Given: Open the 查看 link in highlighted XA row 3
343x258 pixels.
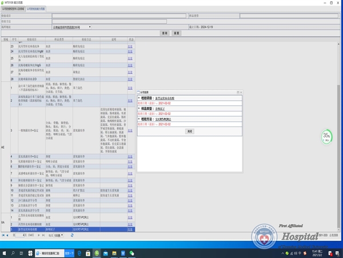Looking at the screenshot, I should point(130,229).
